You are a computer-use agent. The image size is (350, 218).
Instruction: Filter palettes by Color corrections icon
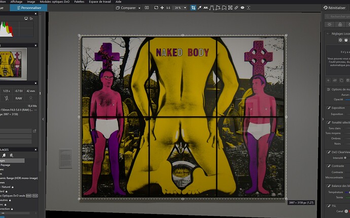(x=340, y=24)
